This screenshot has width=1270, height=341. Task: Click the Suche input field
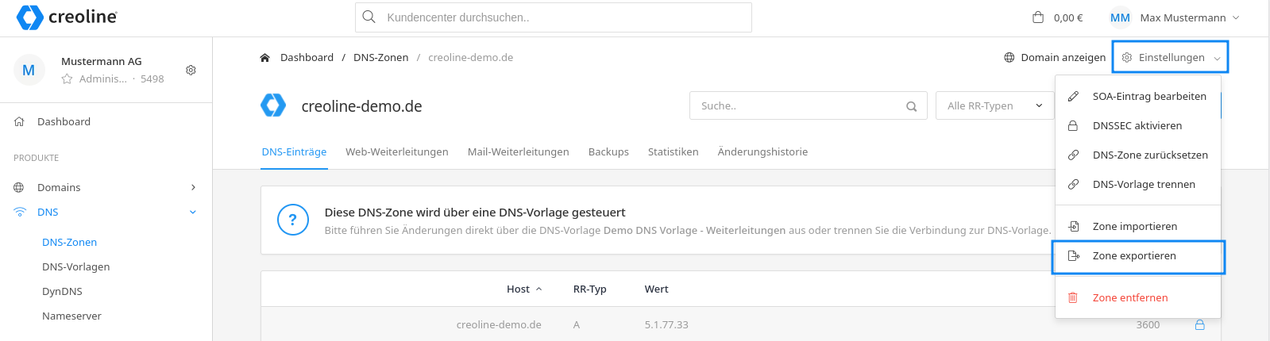pos(809,105)
